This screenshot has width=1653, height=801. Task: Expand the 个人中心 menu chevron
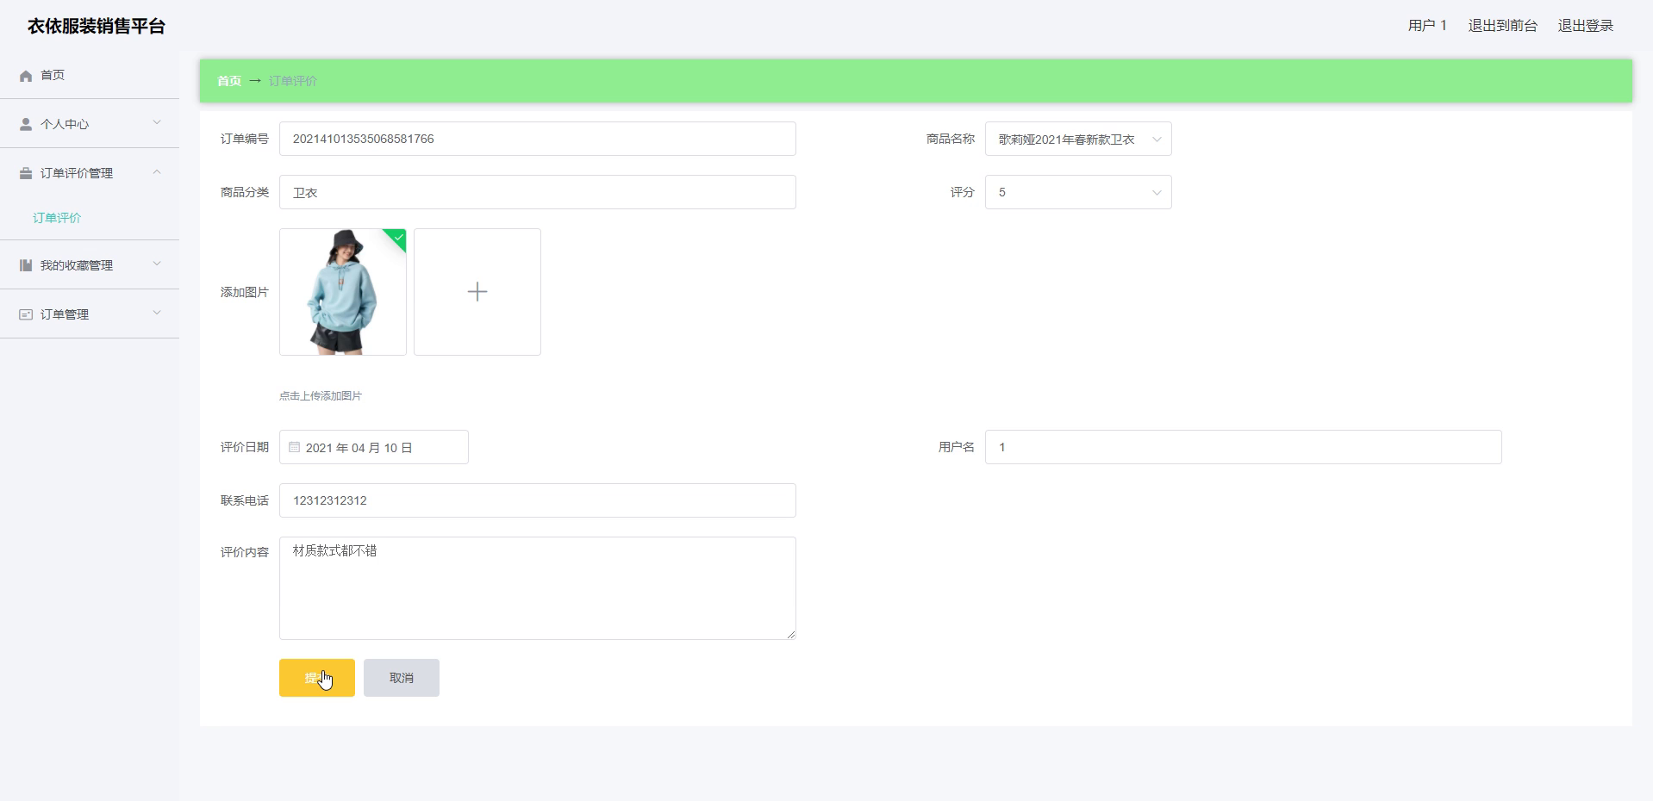pyautogui.click(x=157, y=123)
